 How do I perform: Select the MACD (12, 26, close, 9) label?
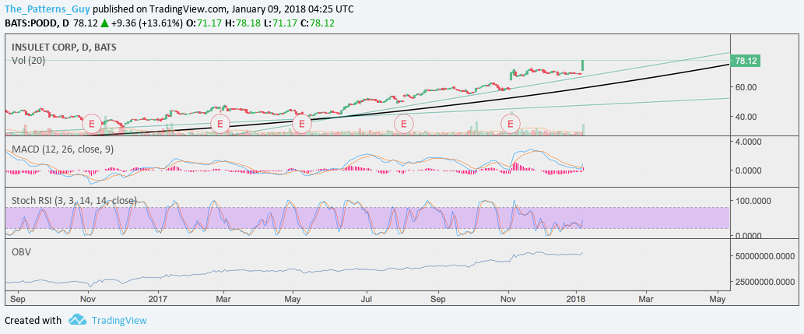click(x=62, y=149)
